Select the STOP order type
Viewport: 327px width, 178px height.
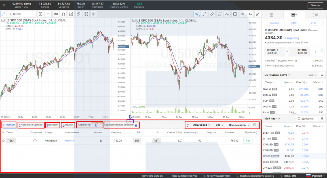click(313, 23)
